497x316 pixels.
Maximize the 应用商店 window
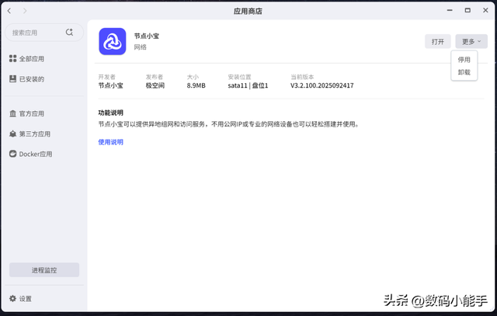tap(467, 10)
